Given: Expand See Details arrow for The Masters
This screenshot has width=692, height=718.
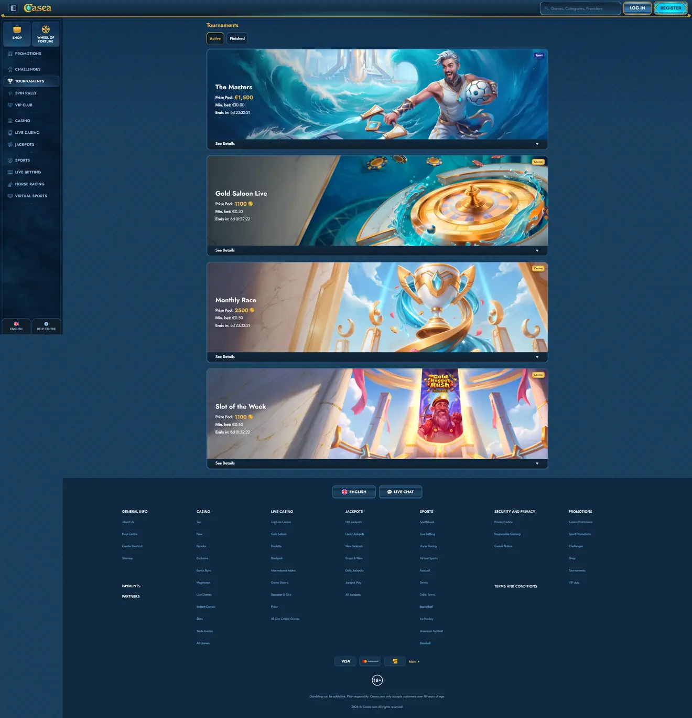Looking at the screenshot, I should pyautogui.click(x=537, y=144).
